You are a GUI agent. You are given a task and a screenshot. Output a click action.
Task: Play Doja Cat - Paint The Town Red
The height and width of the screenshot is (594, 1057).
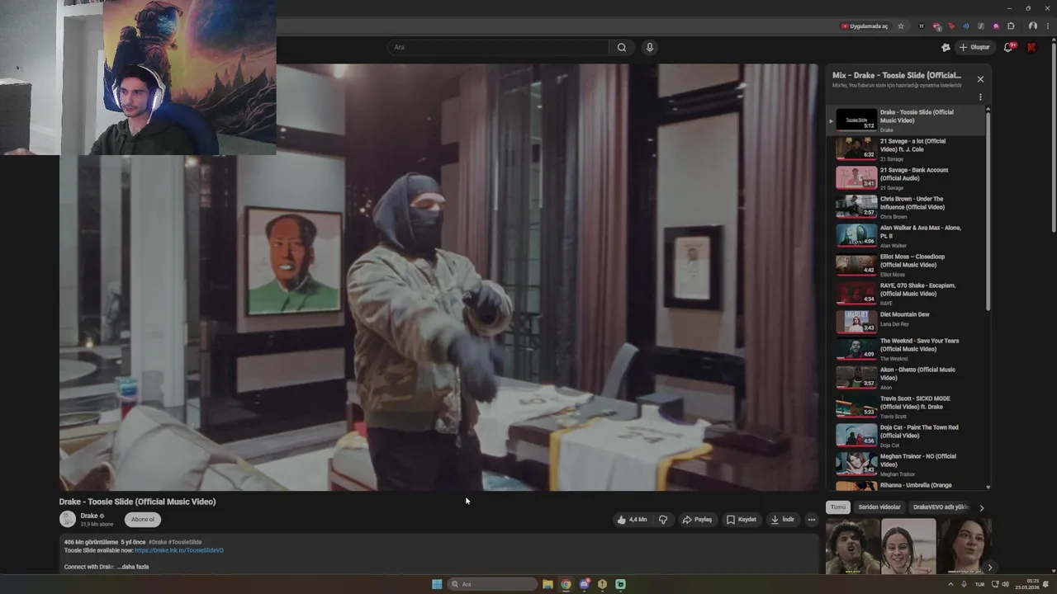(x=906, y=435)
